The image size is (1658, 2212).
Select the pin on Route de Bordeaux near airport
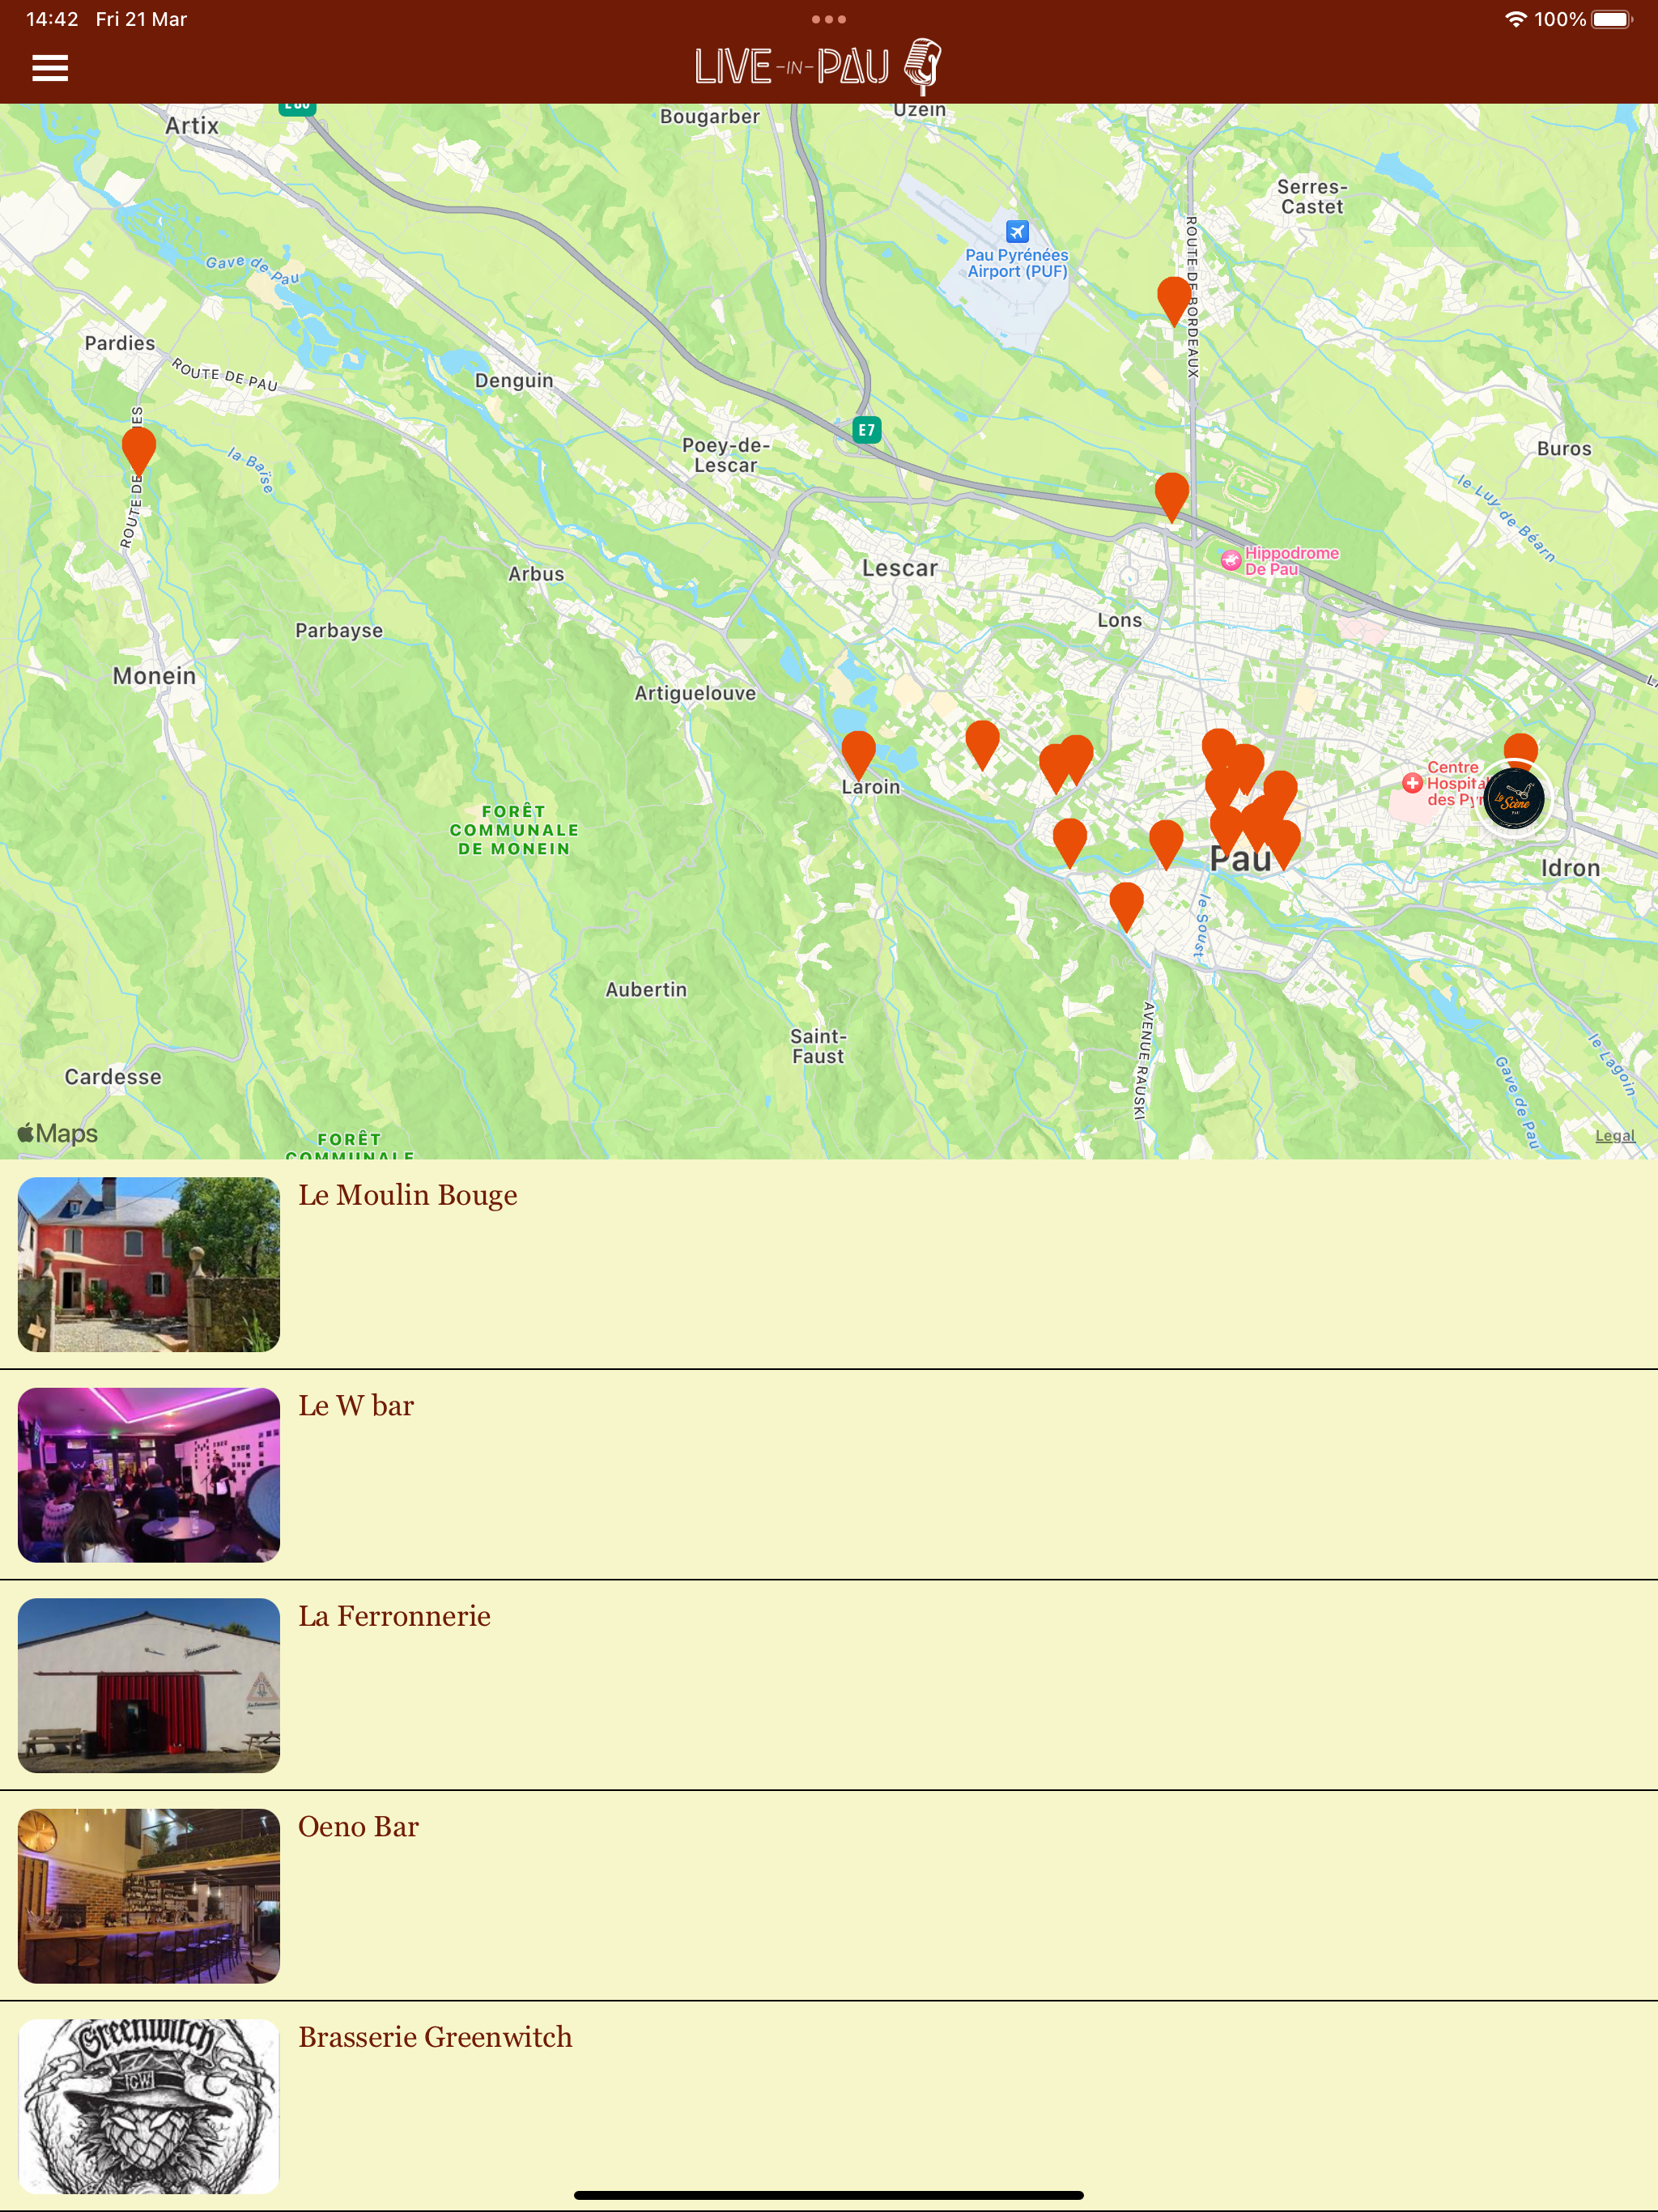coord(1174,301)
